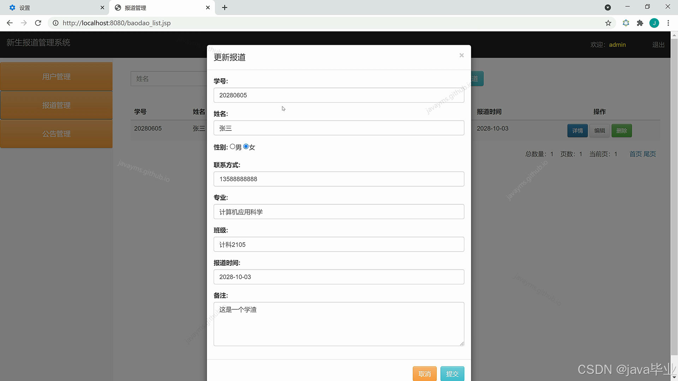The height and width of the screenshot is (381, 678).
Task: Focus the 联系方式 phone input
Action: 339,179
